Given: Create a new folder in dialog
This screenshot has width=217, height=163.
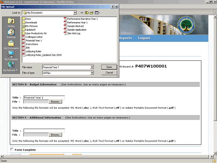Looking at the screenshot, I should [x=92, y=13].
